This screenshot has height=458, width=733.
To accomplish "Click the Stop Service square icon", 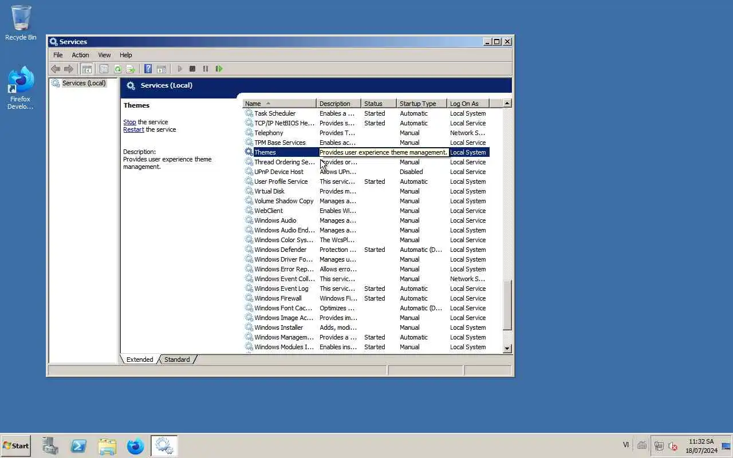I will [x=192, y=69].
